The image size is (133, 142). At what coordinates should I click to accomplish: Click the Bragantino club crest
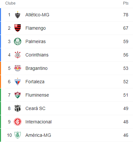click(18, 68)
